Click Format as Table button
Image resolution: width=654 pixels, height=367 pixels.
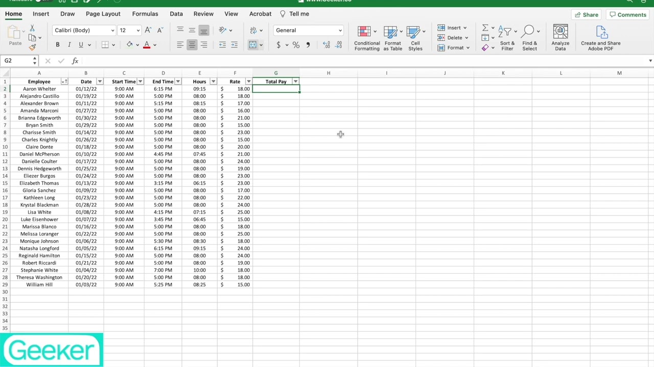(x=393, y=38)
